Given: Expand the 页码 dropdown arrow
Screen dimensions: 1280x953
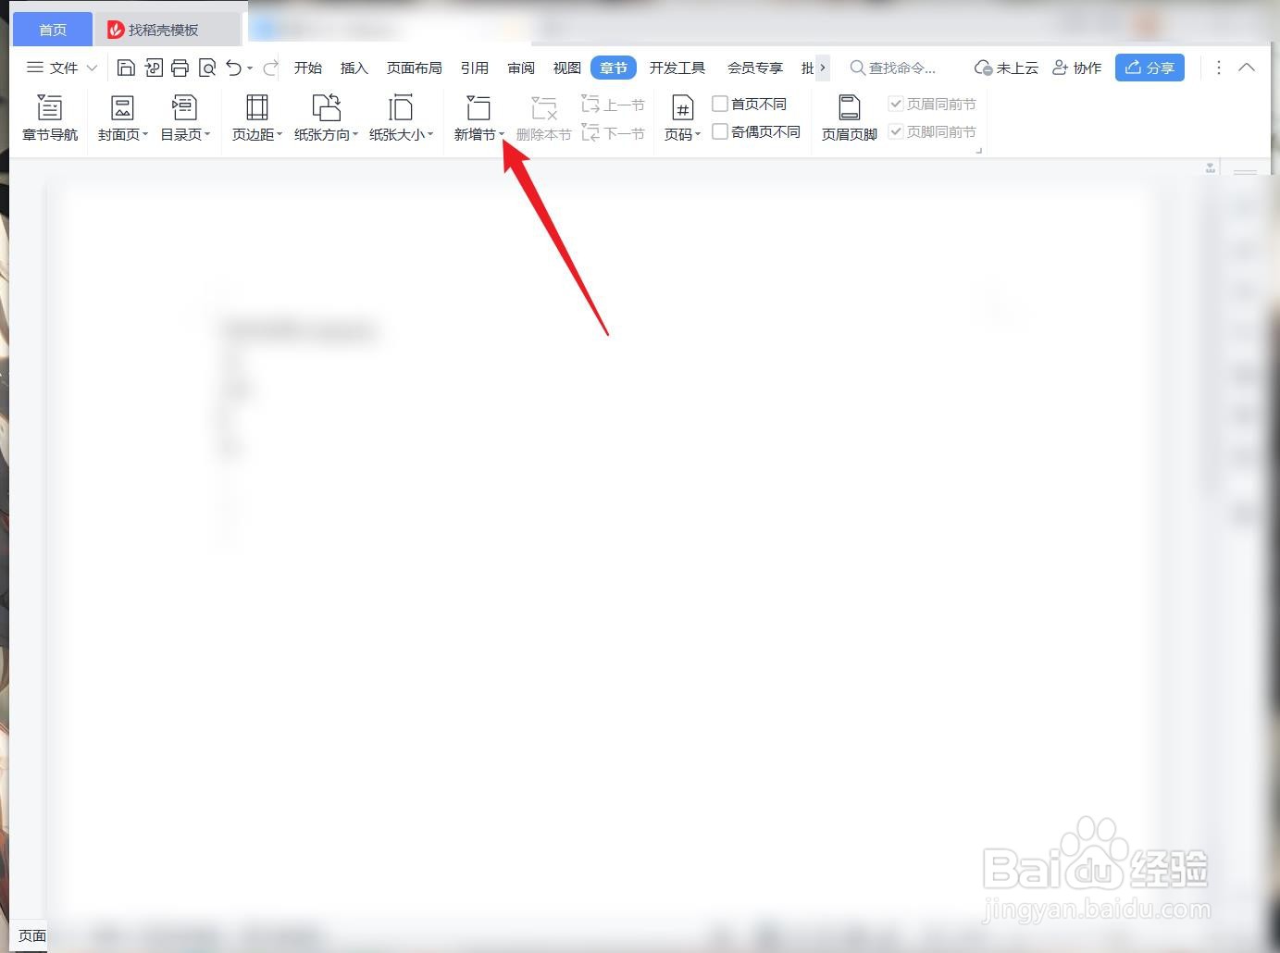Looking at the screenshot, I should 698,135.
